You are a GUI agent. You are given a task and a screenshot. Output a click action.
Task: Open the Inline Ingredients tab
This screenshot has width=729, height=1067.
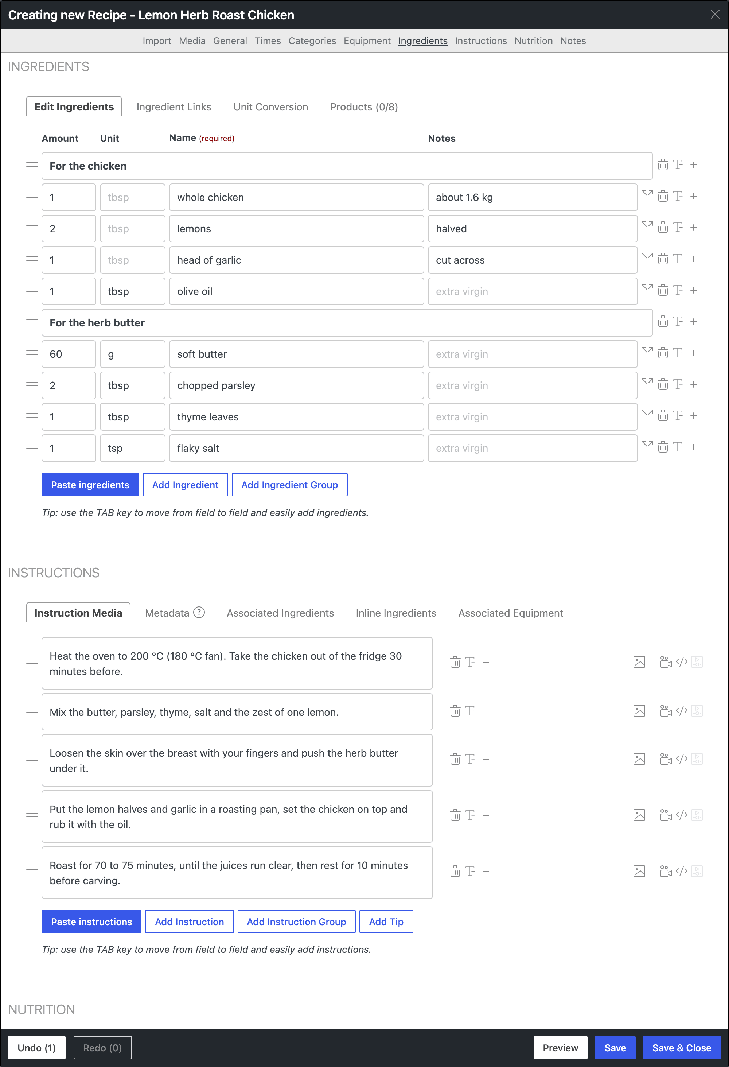396,613
